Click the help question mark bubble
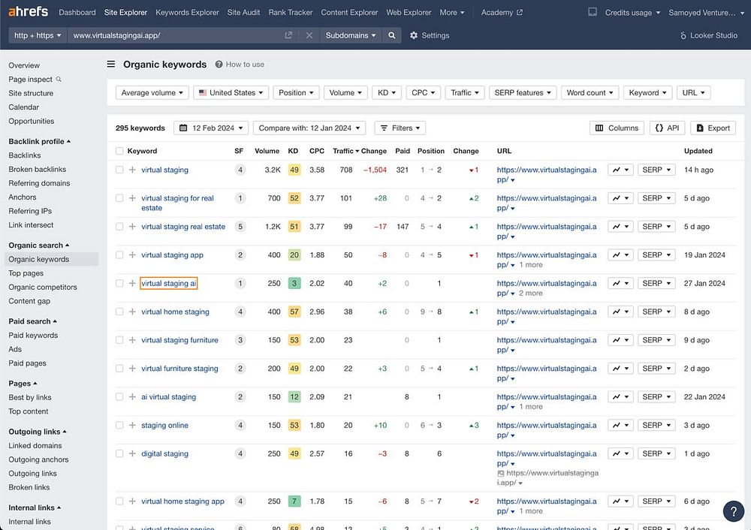Image resolution: width=751 pixels, height=530 pixels. [x=733, y=511]
